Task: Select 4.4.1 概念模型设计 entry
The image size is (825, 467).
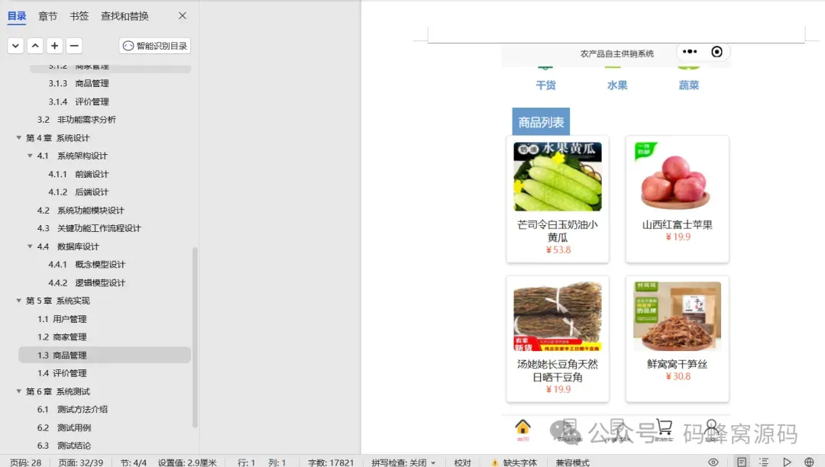Action: point(87,265)
